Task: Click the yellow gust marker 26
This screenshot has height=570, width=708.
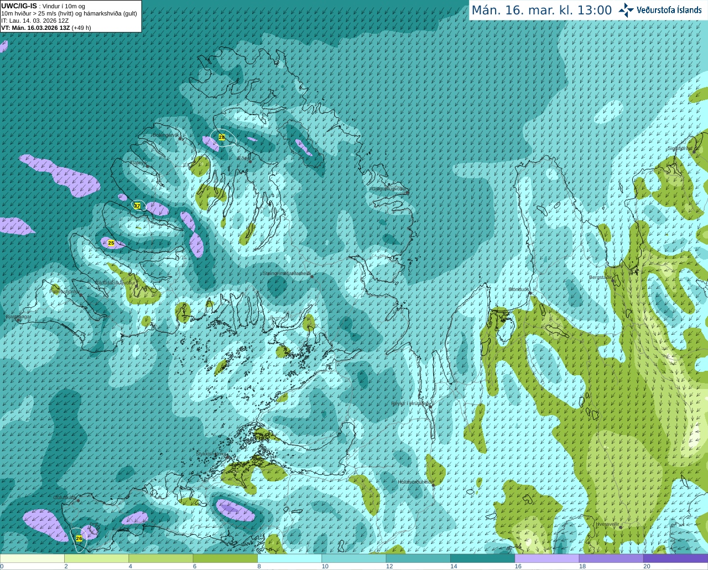Action: click(79, 538)
